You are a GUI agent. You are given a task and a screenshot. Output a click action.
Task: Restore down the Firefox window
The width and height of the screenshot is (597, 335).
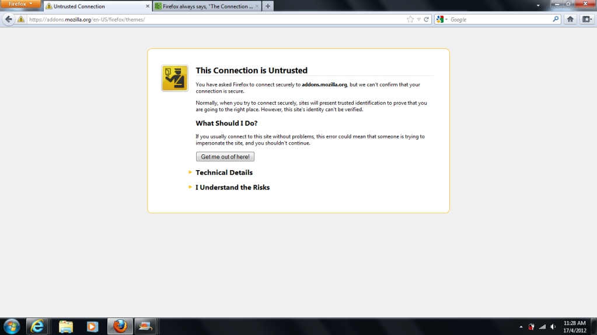tap(568, 4)
